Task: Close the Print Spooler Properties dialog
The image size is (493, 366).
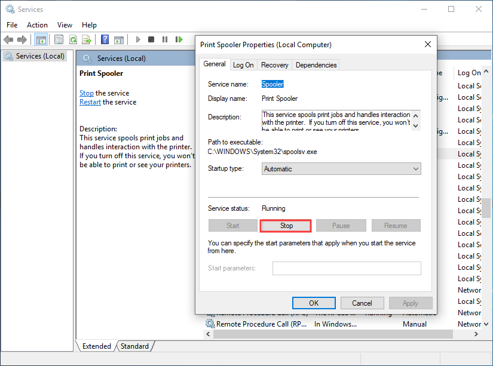Action: 428,44
